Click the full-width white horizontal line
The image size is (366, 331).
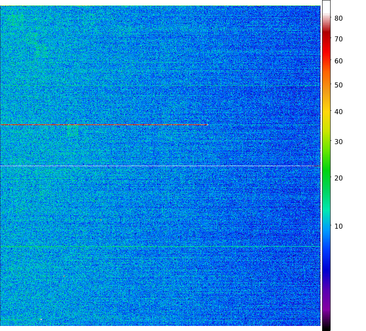click(160, 166)
